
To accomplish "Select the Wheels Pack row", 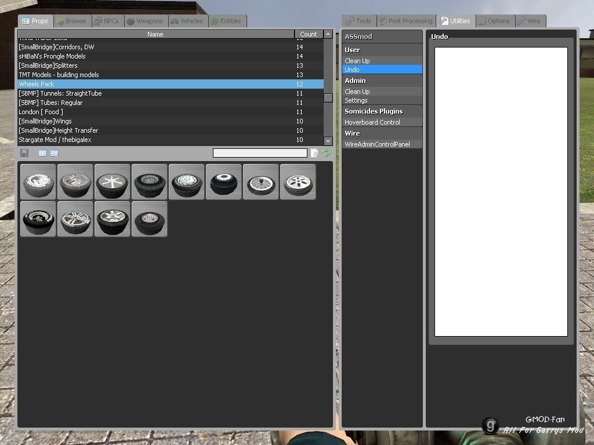I will point(171,84).
